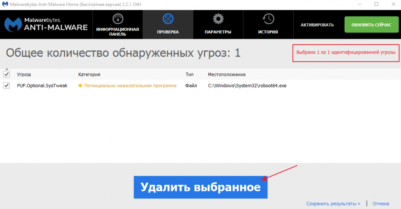Image resolution: width=401 pixels, height=209 pixels.
Task: Uncheck the PUP.Optional.SysTweak threat checkbox
Action: (6, 86)
